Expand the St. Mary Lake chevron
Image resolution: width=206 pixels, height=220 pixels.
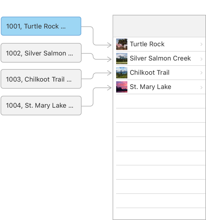[x=201, y=87]
